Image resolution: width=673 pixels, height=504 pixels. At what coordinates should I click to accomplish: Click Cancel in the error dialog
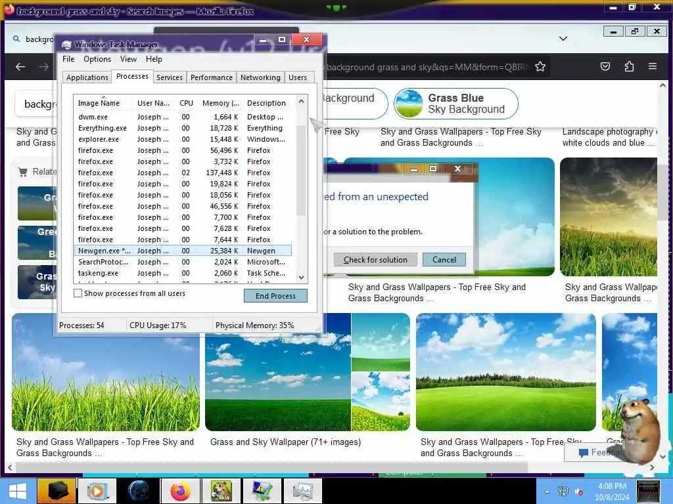tap(444, 260)
